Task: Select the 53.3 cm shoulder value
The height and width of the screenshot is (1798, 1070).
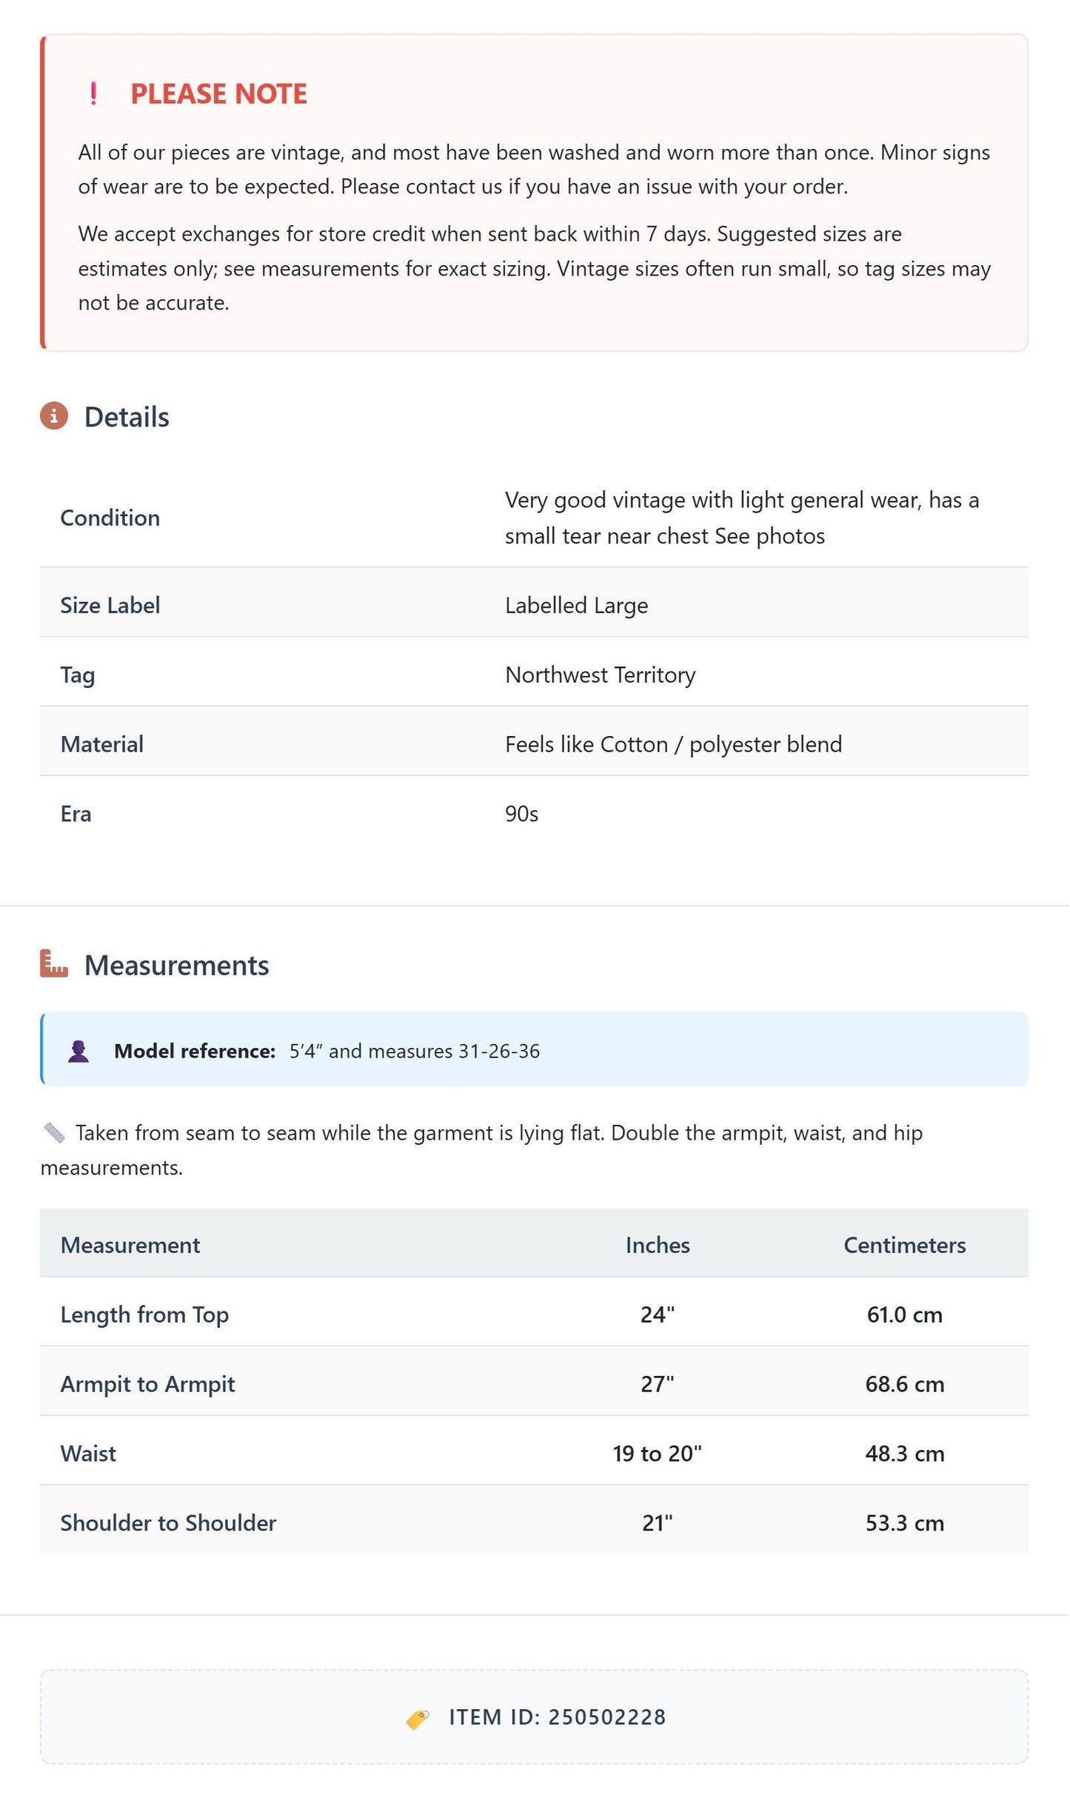Action: pyautogui.click(x=905, y=1523)
